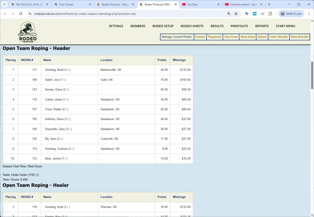Click the blue M extension icon
This screenshot has height=217, width=314.
pyautogui.click(x=255, y=14)
